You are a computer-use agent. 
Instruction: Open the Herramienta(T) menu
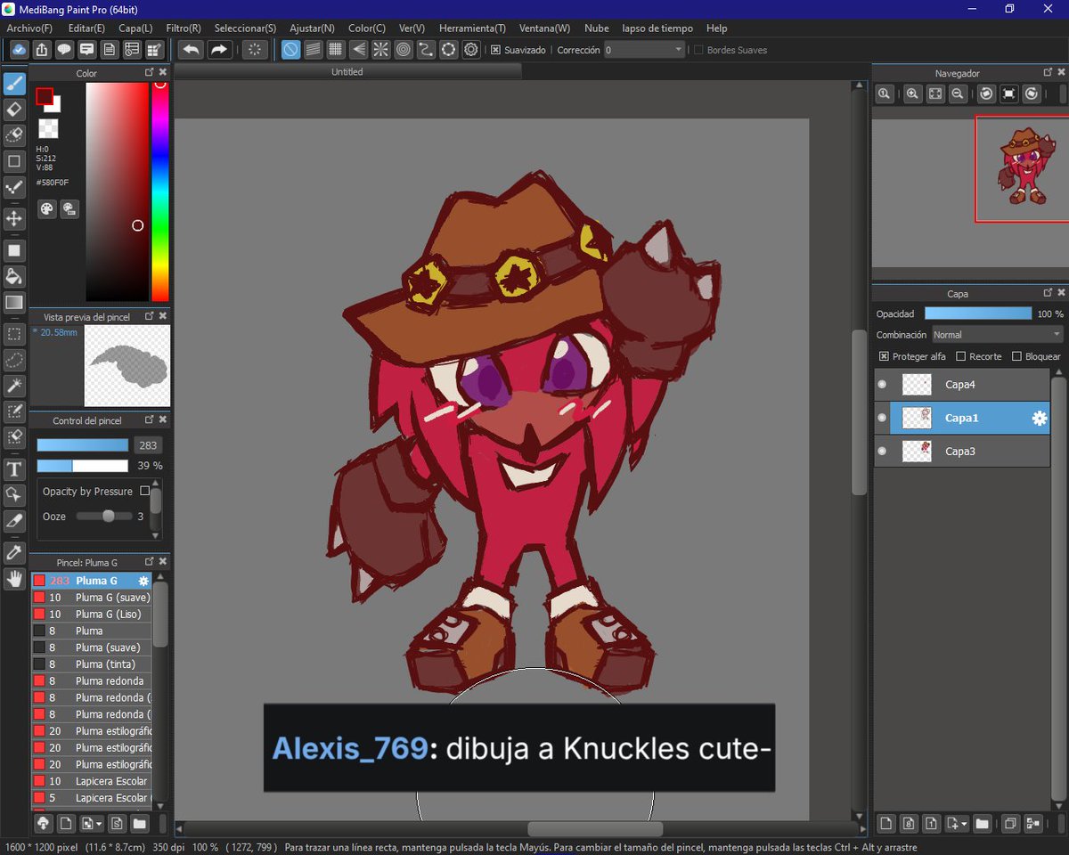472,28
